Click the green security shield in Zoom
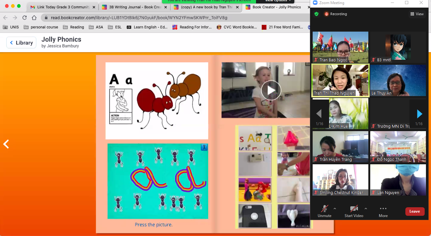 (316, 14)
